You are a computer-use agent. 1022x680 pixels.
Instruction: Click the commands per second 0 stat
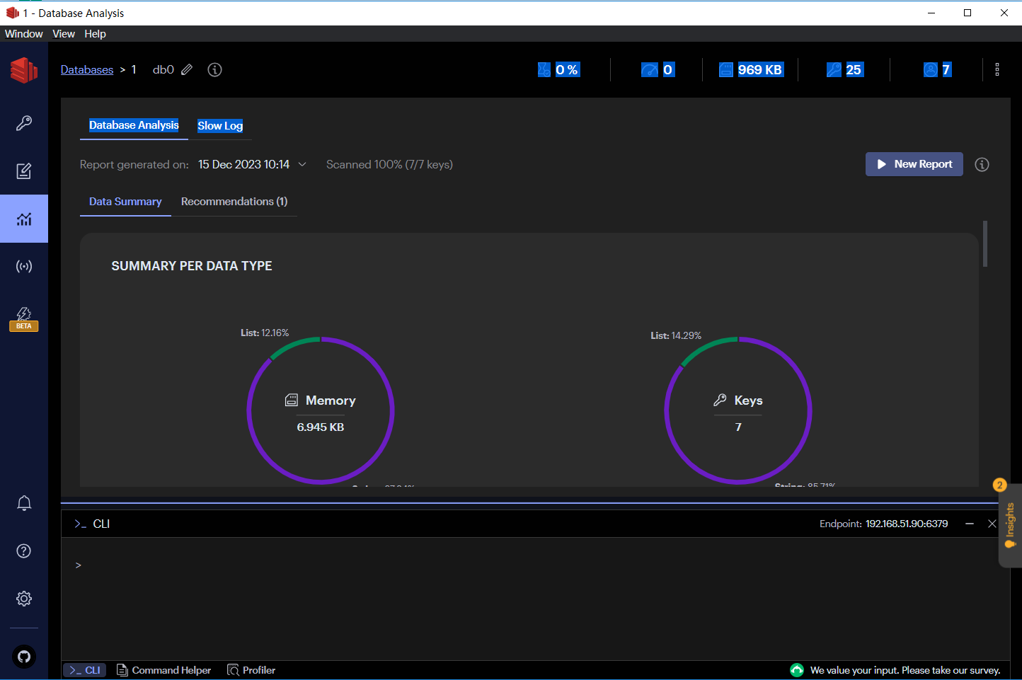click(x=658, y=69)
